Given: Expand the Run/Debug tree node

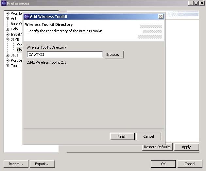Looking at the screenshot, I should tap(7, 60).
